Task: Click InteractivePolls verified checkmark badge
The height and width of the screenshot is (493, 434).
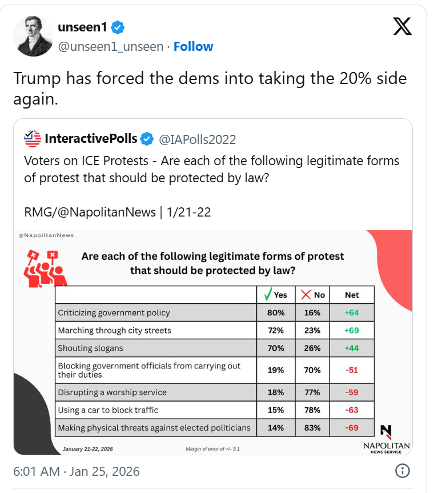Action: click(x=147, y=139)
